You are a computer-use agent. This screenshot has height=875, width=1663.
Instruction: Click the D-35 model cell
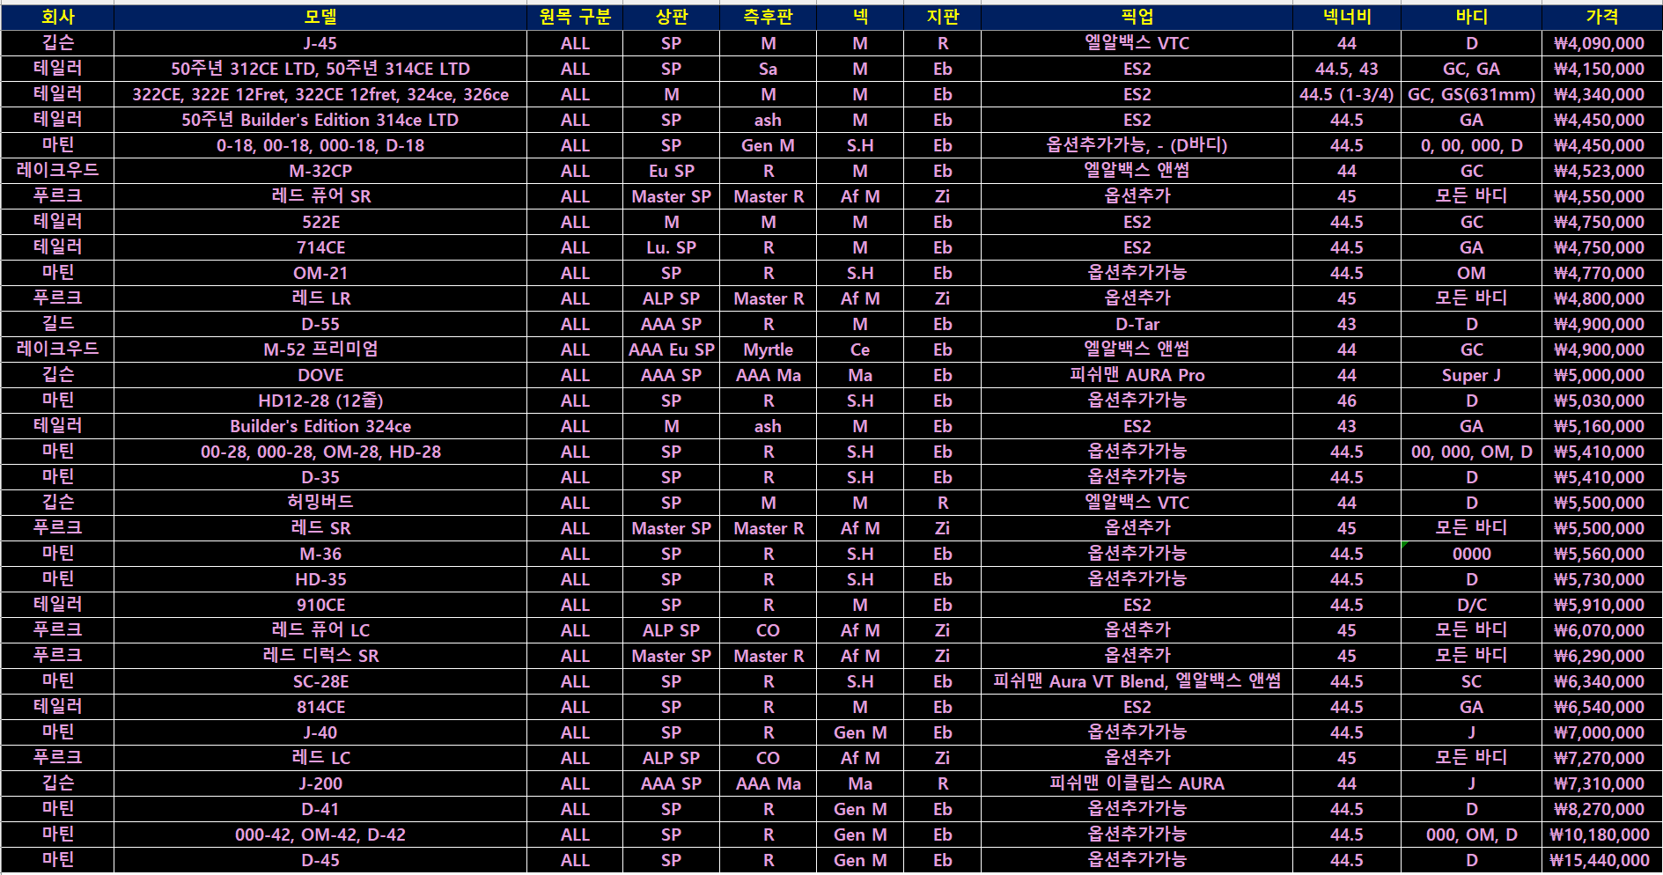tap(320, 477)
